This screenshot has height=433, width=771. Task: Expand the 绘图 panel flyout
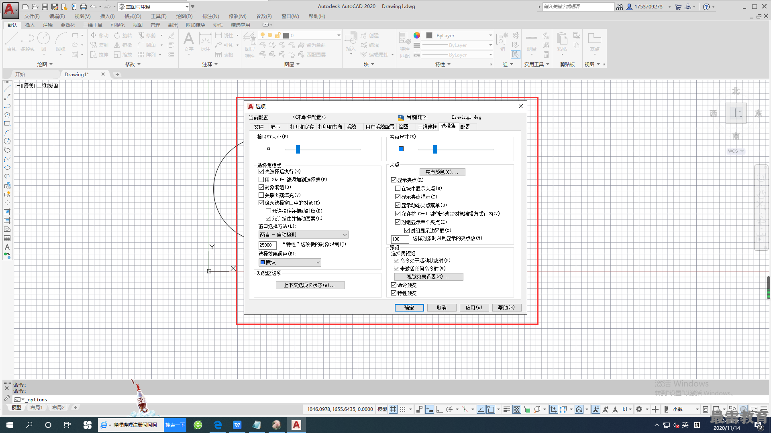coord(45,64)
